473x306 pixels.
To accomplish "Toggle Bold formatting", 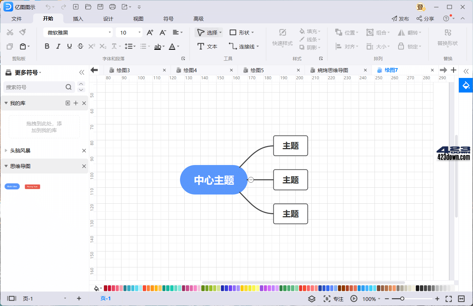I will 47,46.
